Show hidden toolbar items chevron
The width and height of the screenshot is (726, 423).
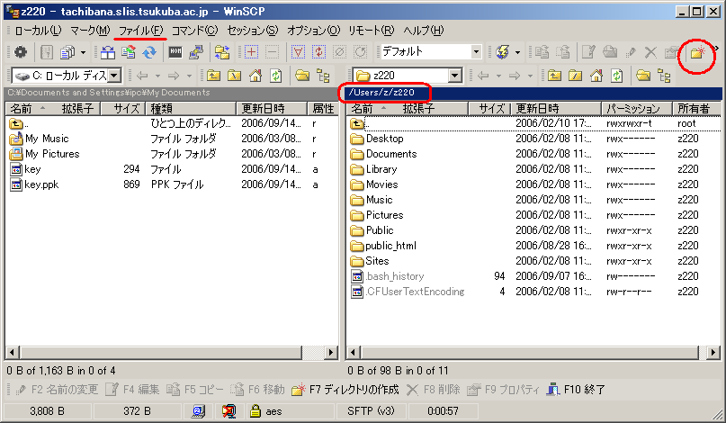coord(716,48)
